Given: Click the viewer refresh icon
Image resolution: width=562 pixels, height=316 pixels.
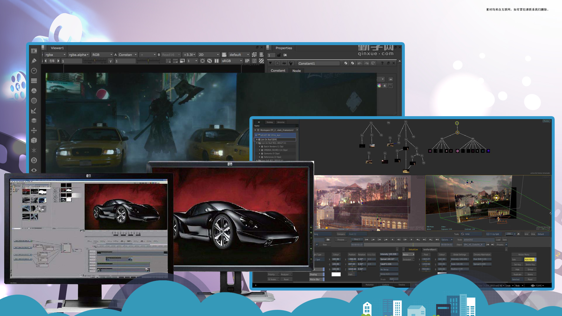Looking at the screenshot, I should point(210,61).
